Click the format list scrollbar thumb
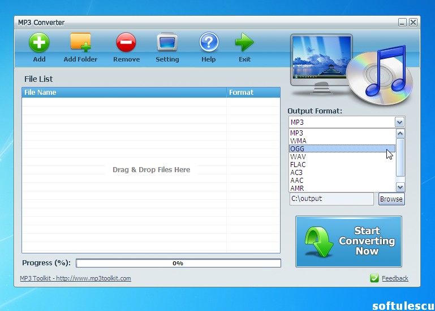435x311 pixels. click(400, 157)
